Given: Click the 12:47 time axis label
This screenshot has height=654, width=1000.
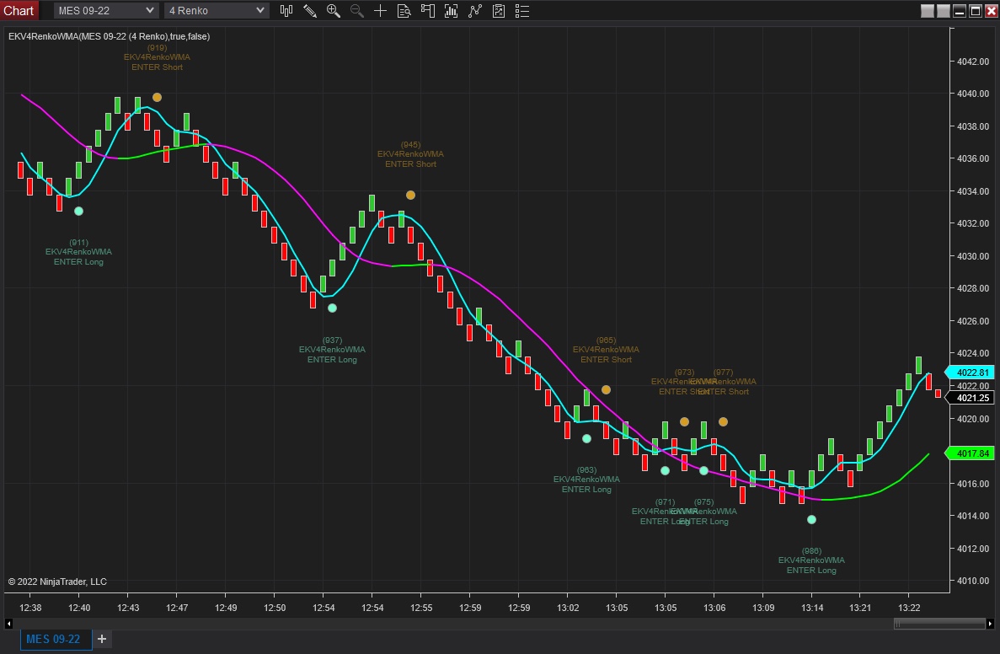Looking at the screenshot, I should (177, 608).
